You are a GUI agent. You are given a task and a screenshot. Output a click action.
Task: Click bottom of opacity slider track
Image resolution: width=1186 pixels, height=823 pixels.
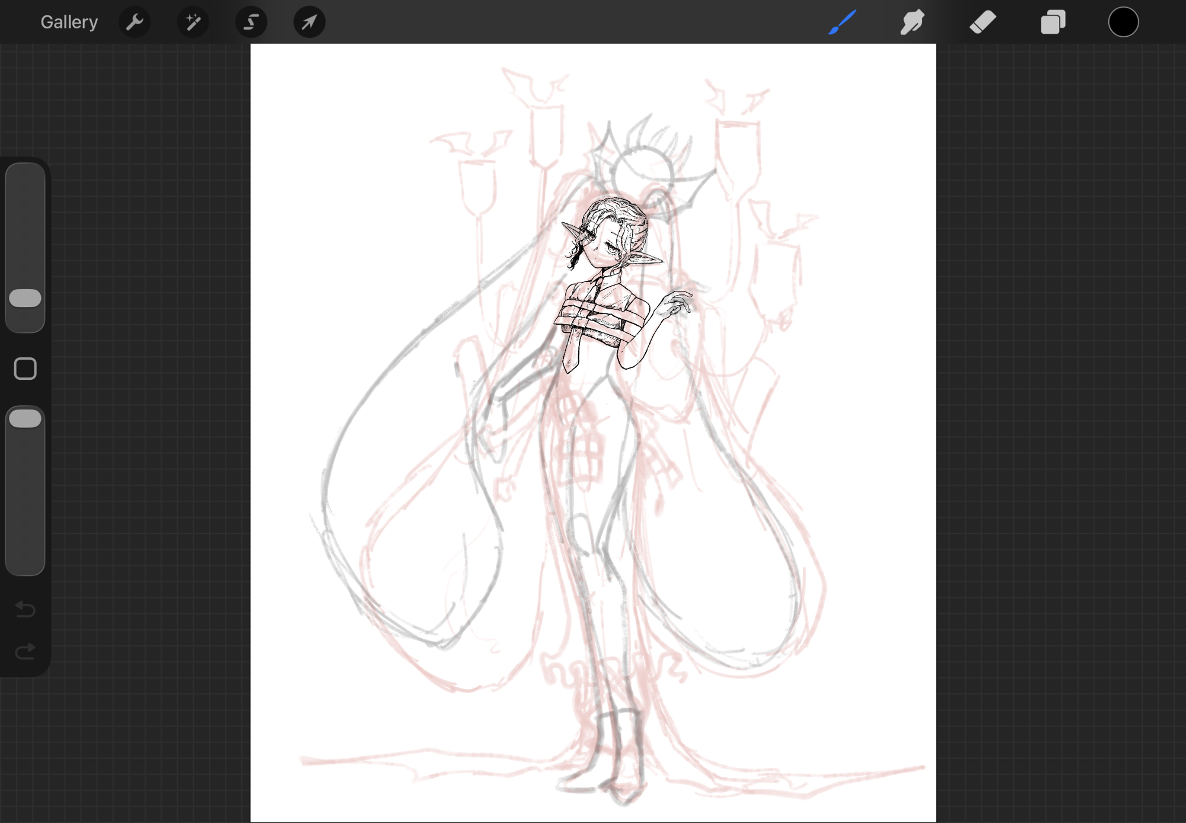pos(25,560)
